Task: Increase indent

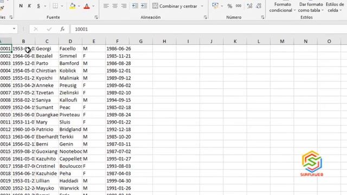Action: click(144, 6)
